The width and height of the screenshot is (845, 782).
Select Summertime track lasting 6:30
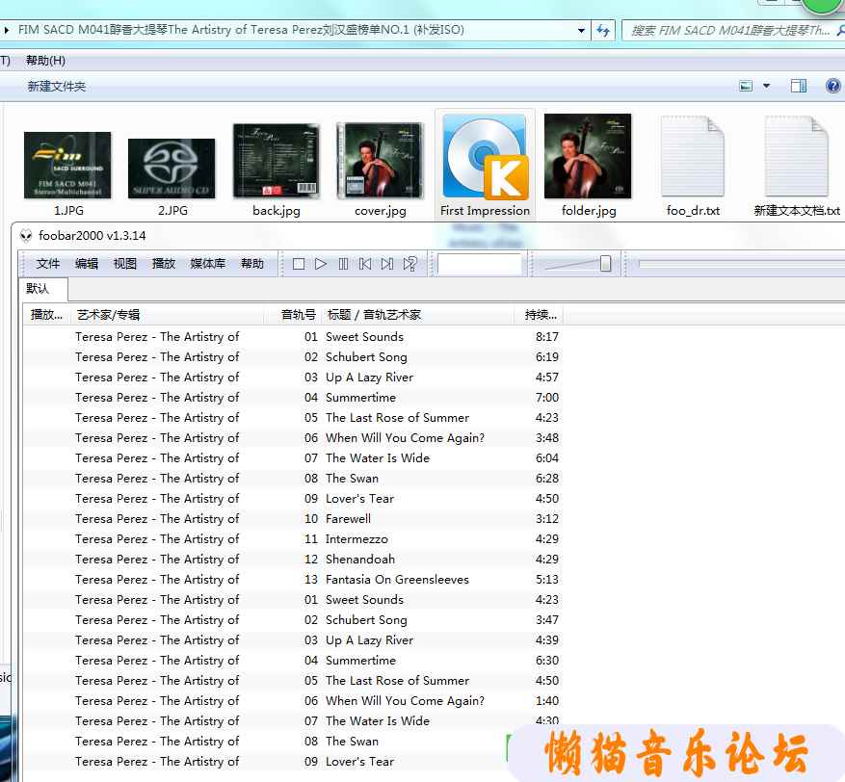tap(293, 661)
